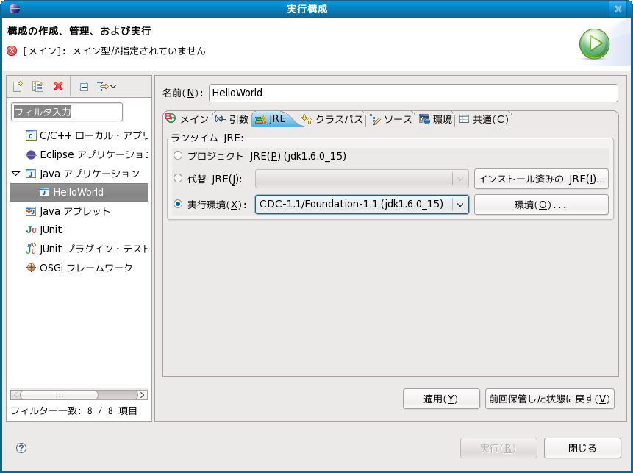This screenshot has width=633, height=473.
Task: Select the 実行環境 radio button
Action: tap(178, 204)
